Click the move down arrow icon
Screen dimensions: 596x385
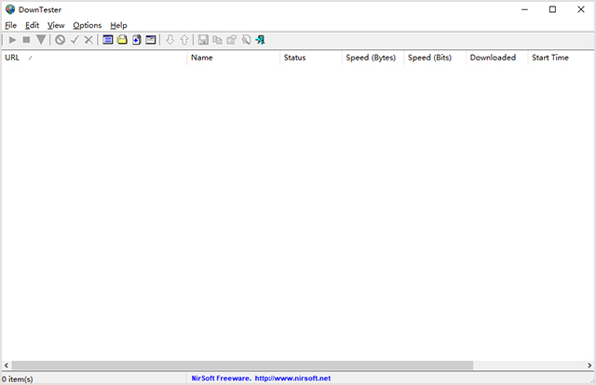pyautogui.click(x=169, y=40)
